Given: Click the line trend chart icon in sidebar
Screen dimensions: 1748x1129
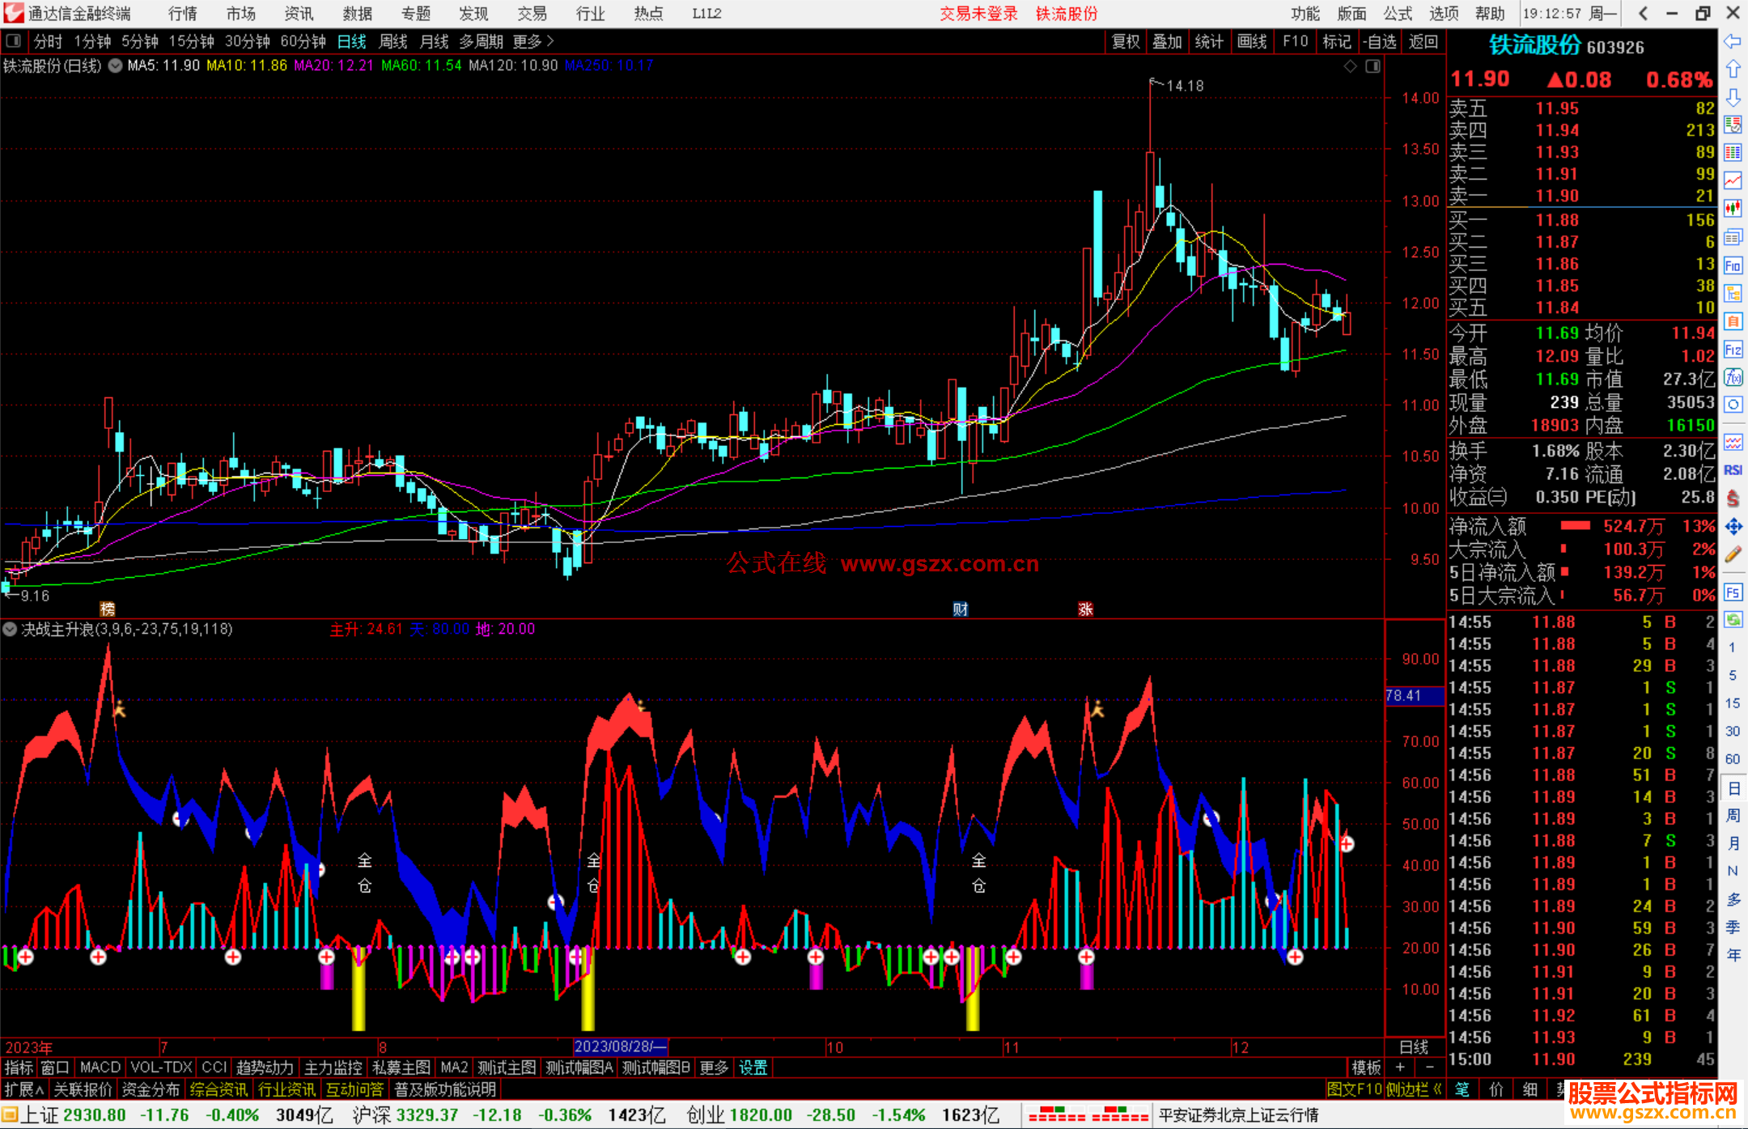Looking at the screenshot, I should (1733, 180).
